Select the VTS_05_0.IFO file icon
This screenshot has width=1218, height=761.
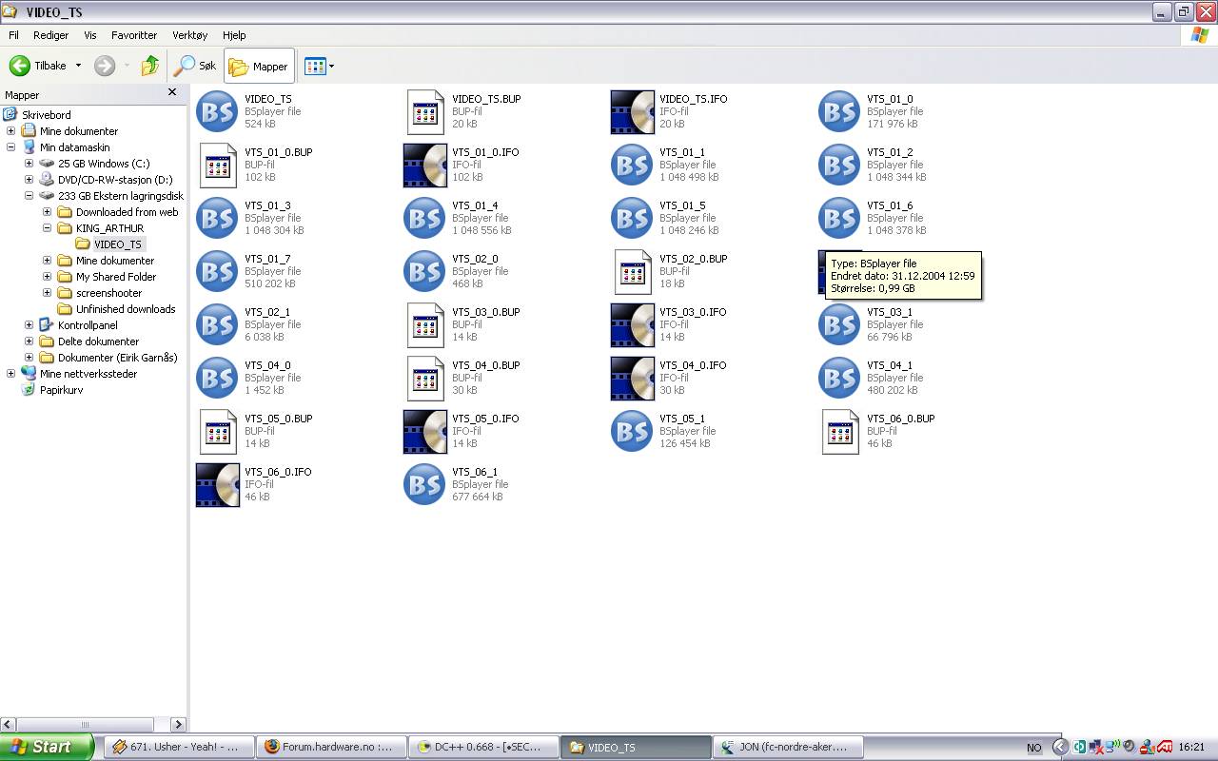pos(424,432)
